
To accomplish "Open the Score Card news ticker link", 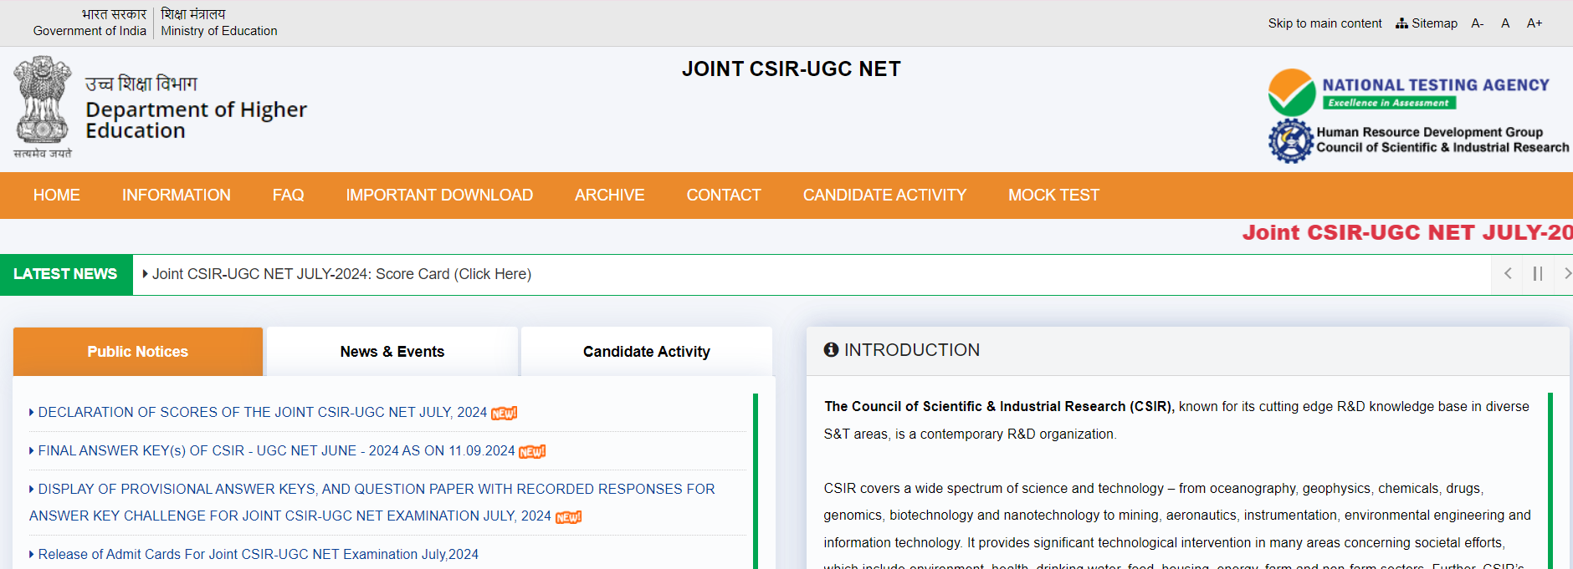I will point(341,274).
